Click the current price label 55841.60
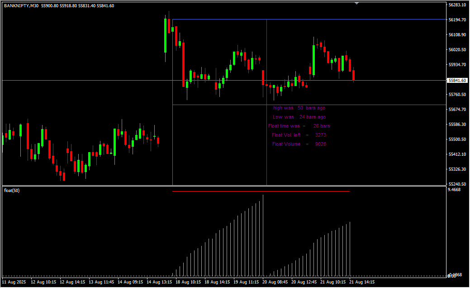 [x=457, y=81]
